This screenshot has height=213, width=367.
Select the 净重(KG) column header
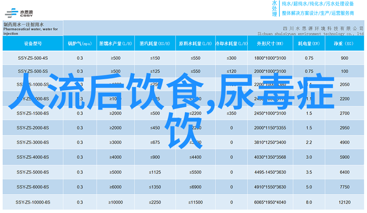point(344,44)
